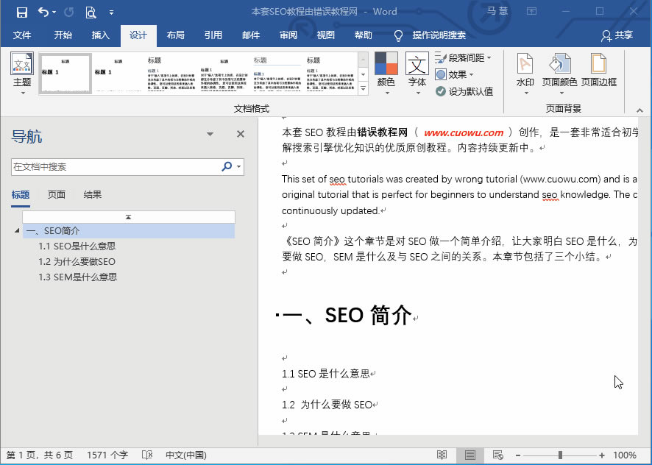The image size is (652, 465).
Task: Switch to the 视图 tab
Action: (x=325, y=35)
